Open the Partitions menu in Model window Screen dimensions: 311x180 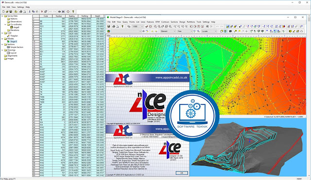pos(191,22)
